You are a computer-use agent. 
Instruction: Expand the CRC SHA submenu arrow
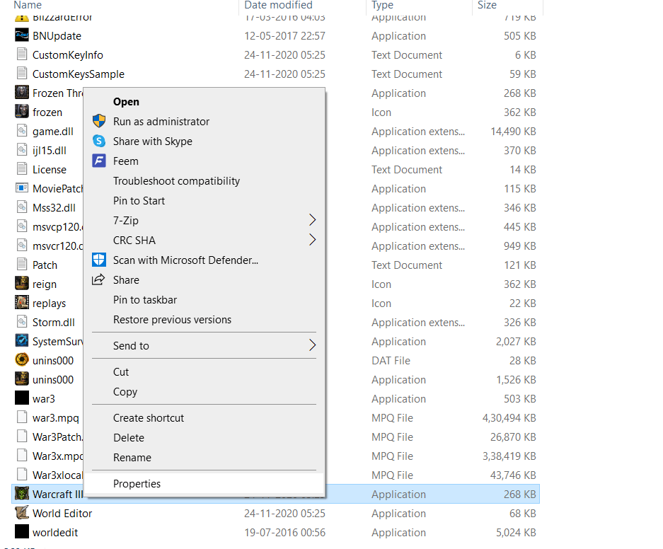pos(312,241)
